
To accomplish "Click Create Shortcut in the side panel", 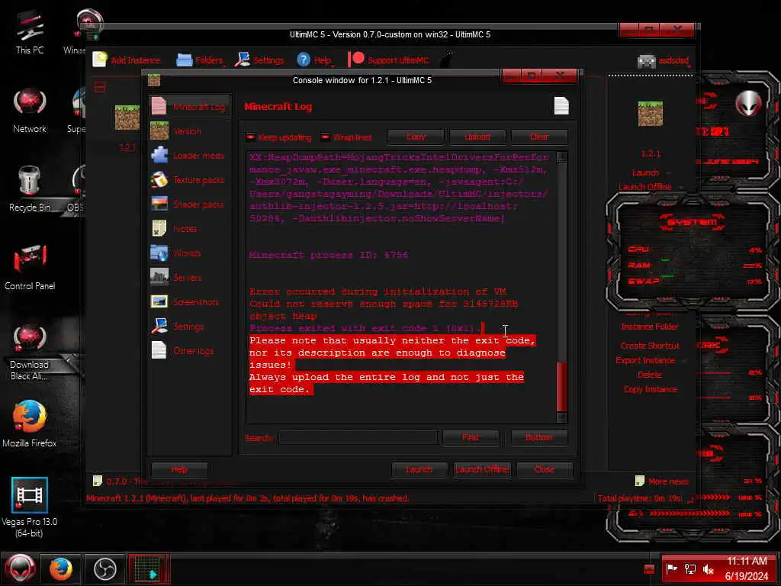I will point(650,346).
